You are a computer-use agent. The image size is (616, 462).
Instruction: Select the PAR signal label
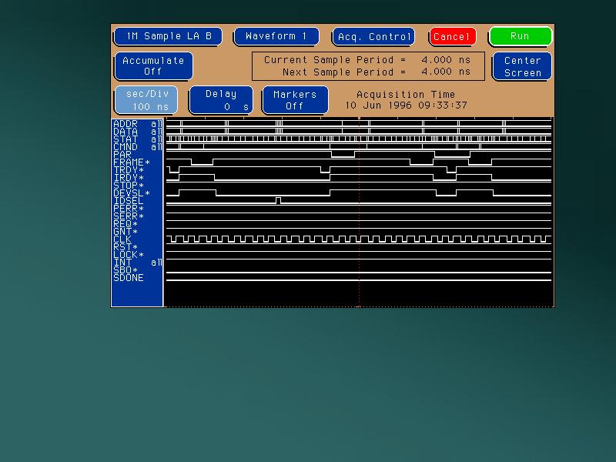pos(122,155)
